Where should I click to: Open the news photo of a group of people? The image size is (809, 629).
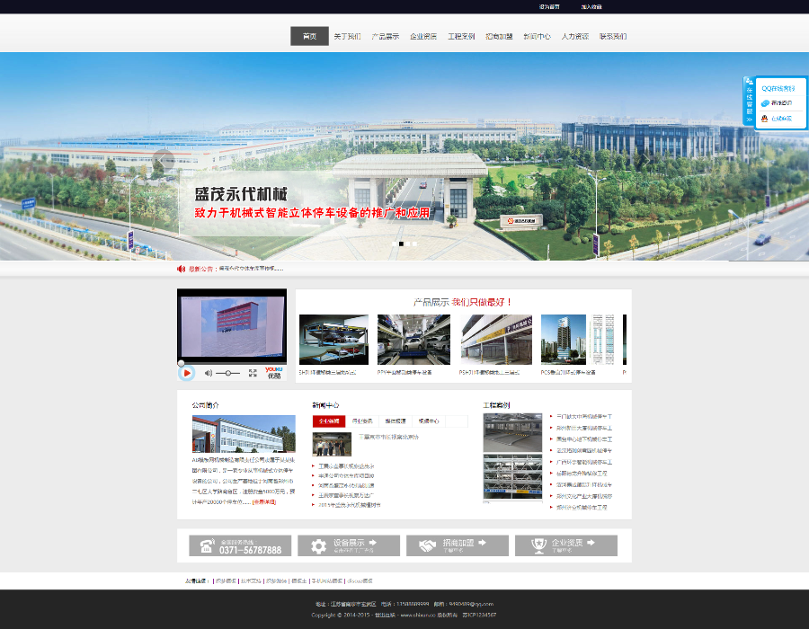[x=332, y=444]
